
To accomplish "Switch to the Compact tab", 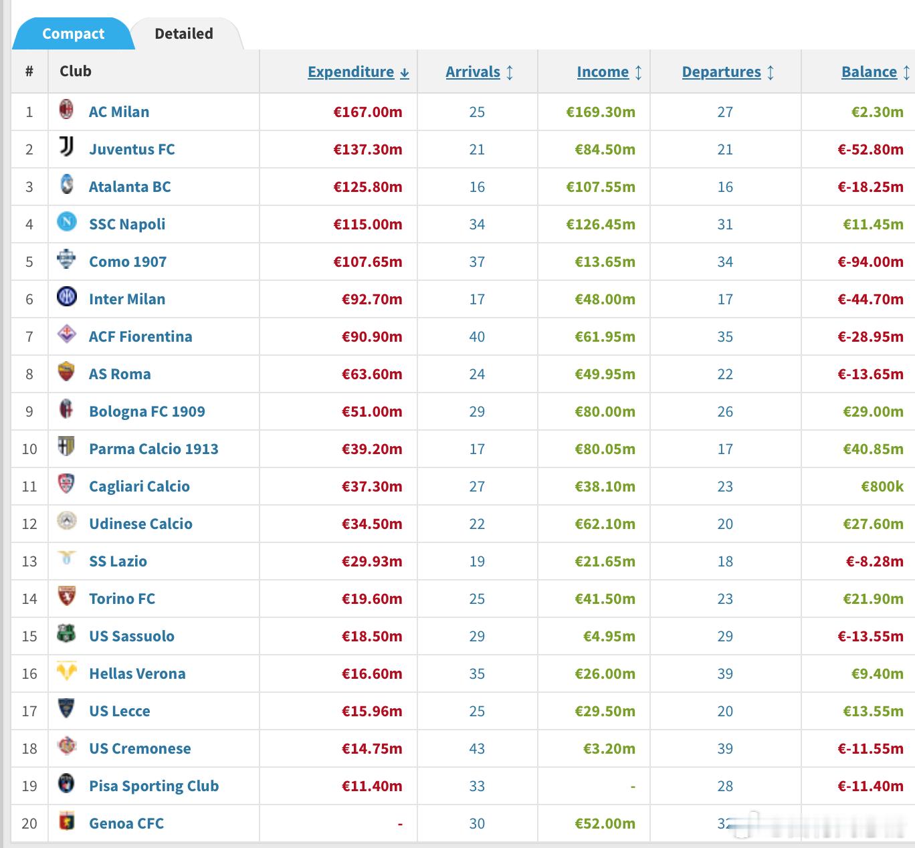I will point(73,33).
